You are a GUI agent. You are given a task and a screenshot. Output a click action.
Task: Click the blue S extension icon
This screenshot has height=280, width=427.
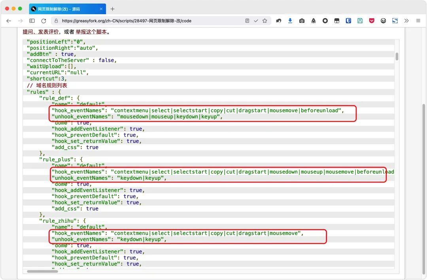pyautogui.click(x=395, y=21)
